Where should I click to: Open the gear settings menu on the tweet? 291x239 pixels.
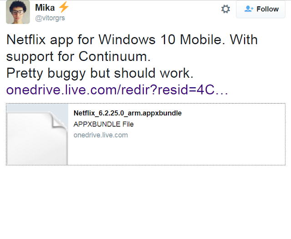(226, 9)
